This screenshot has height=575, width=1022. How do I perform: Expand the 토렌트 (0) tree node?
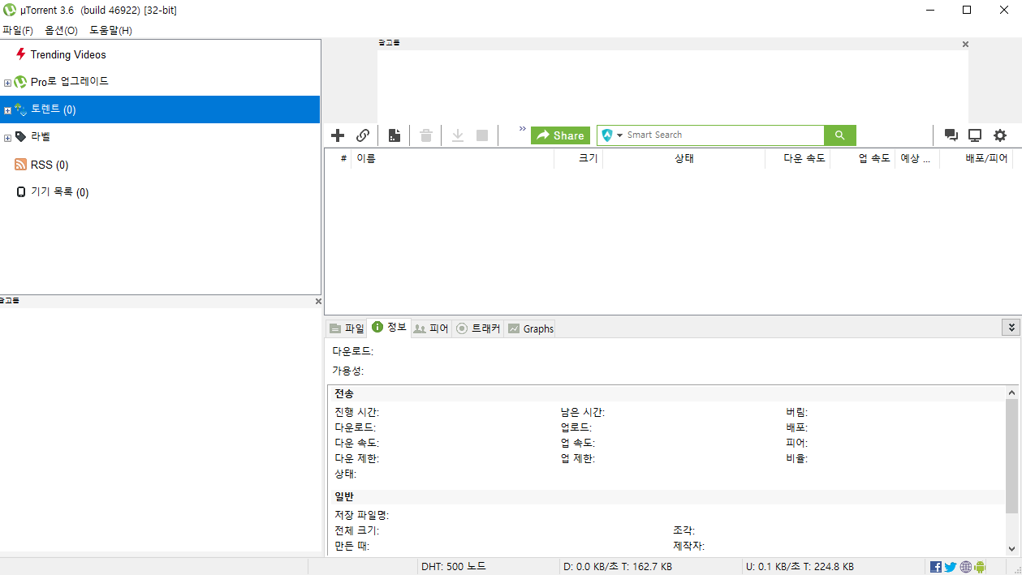(8, 110)
